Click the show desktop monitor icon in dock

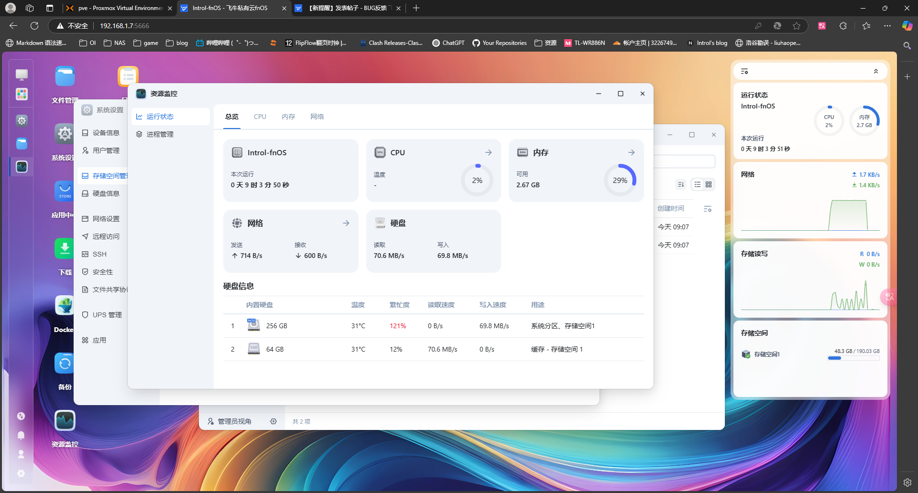click(x=22, y=75)
